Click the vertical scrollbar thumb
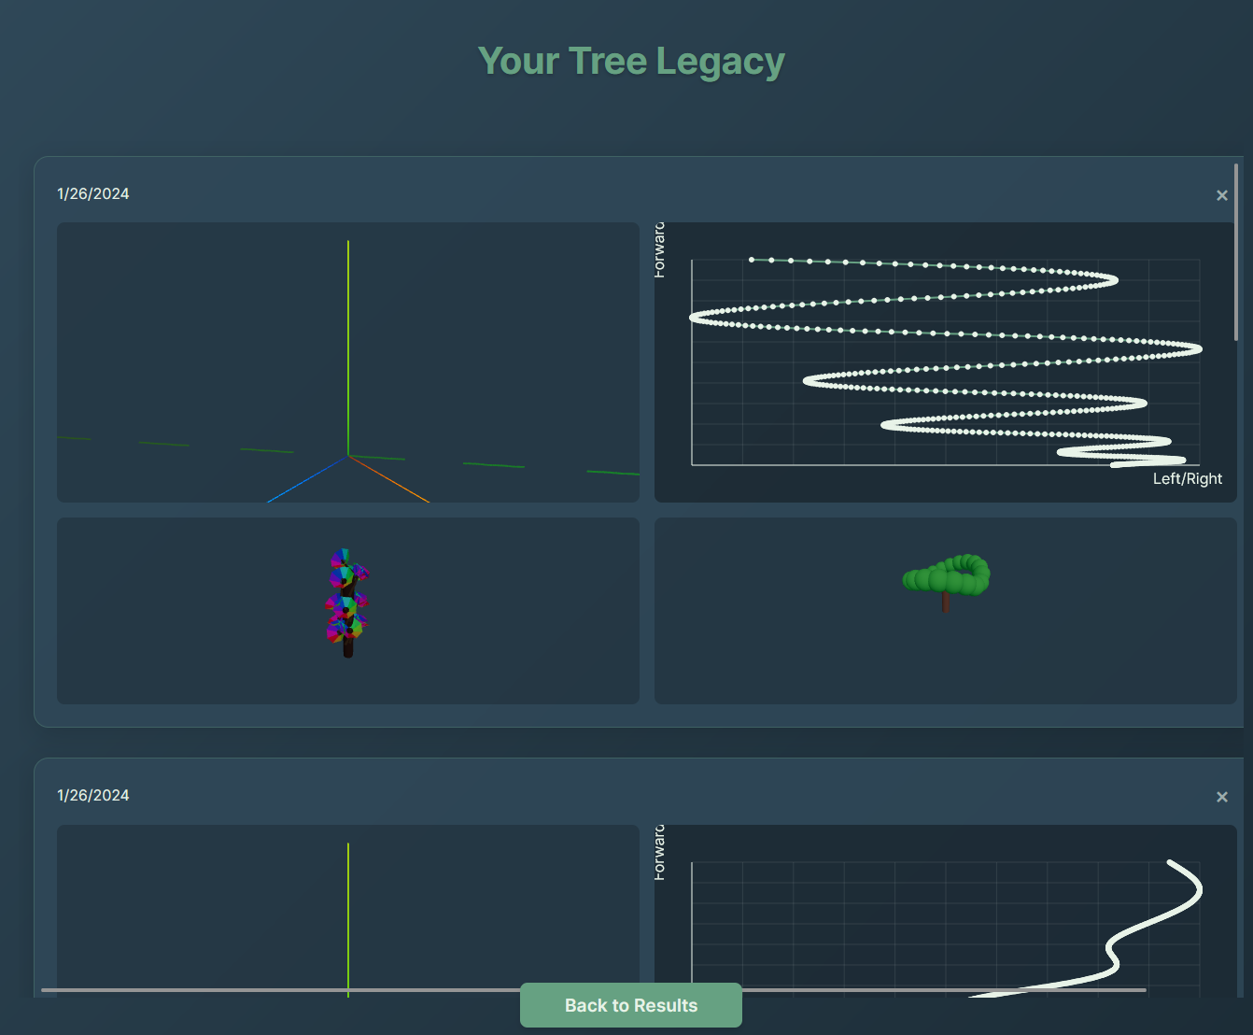Image resolution: width=1253 pixels, height=1035 pixels. [1236, 252]
